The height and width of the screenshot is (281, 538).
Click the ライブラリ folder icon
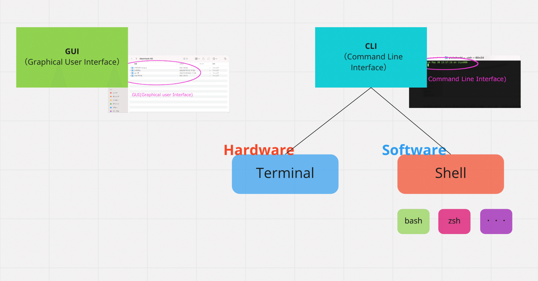pos(133,76)
